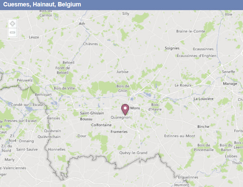Click the Braine-le-Comte label

tap(191, 31)
